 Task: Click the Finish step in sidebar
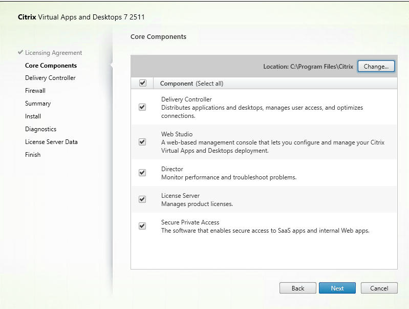click(x=33, y=155)
